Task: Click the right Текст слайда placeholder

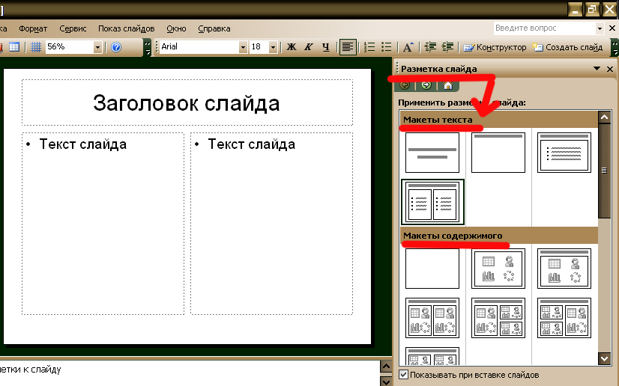Action: [x=271, y=224]
